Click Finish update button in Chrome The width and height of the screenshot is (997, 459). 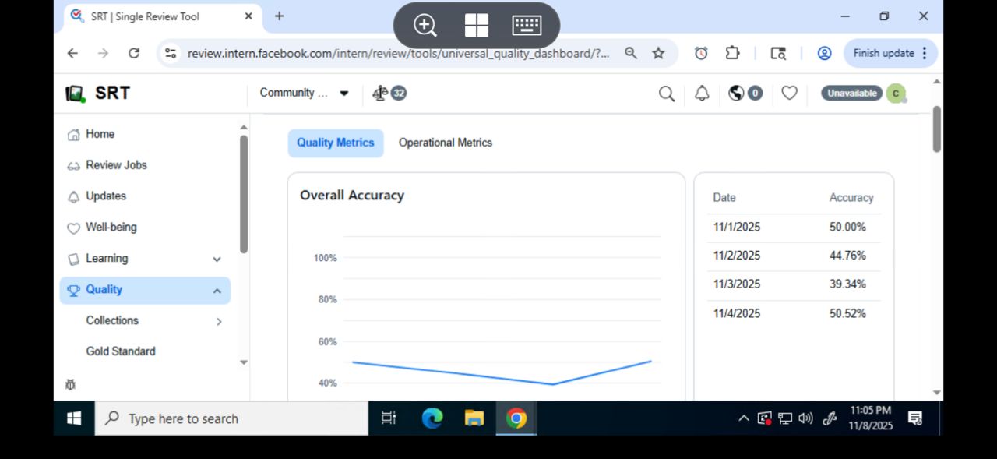point(890,53)
